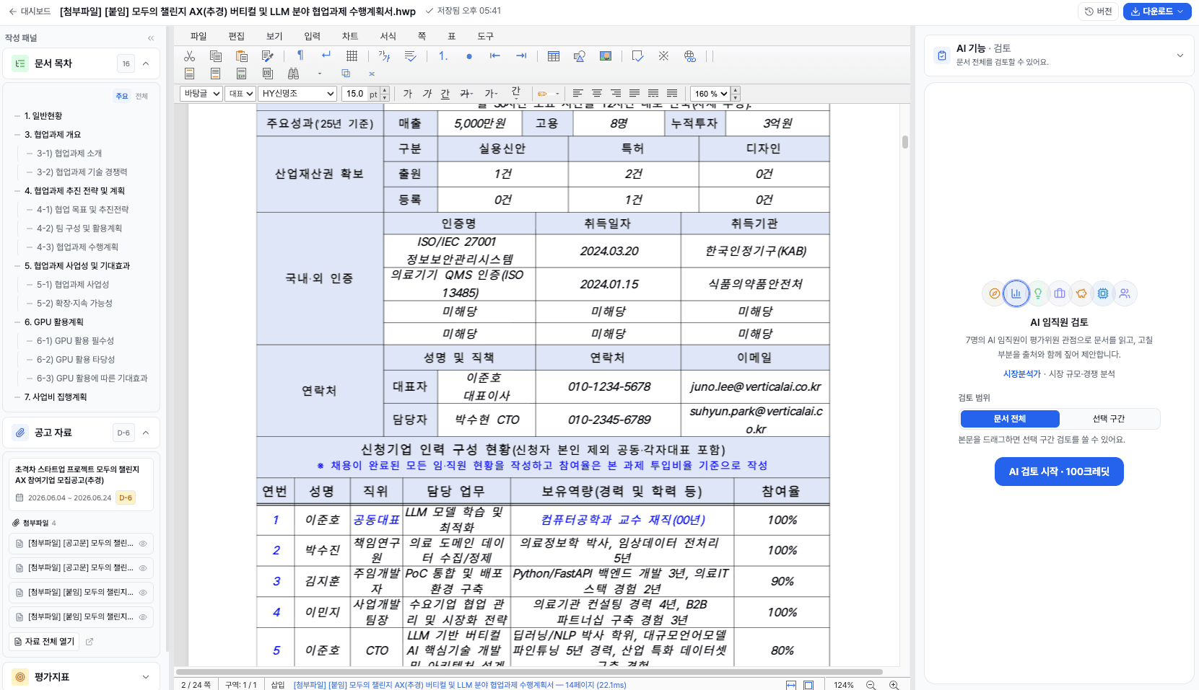Viewport: 1199px width, 690px height.
Task: Open the 보기 menu
Action: (274, 36)
